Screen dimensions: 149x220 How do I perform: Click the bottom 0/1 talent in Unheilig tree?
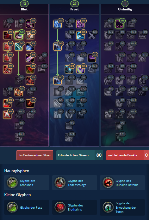click(x=119, y=137)
